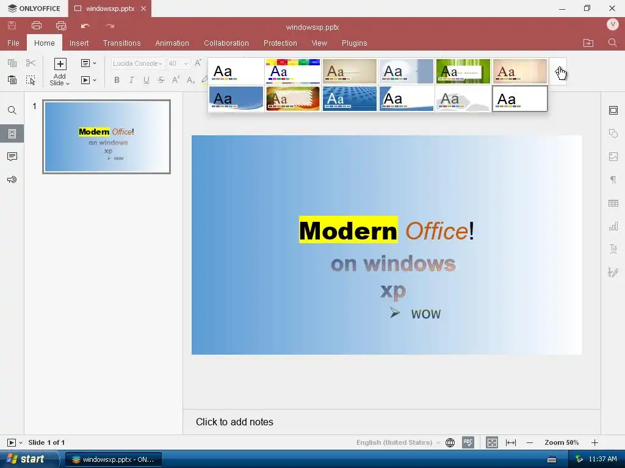Toggle Italic formatting

[x=131, y=80]
